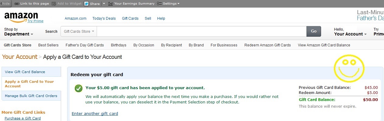384x121 pixels.
Task: Open the By Recipient tab
Action: click(x=171, y=45)
